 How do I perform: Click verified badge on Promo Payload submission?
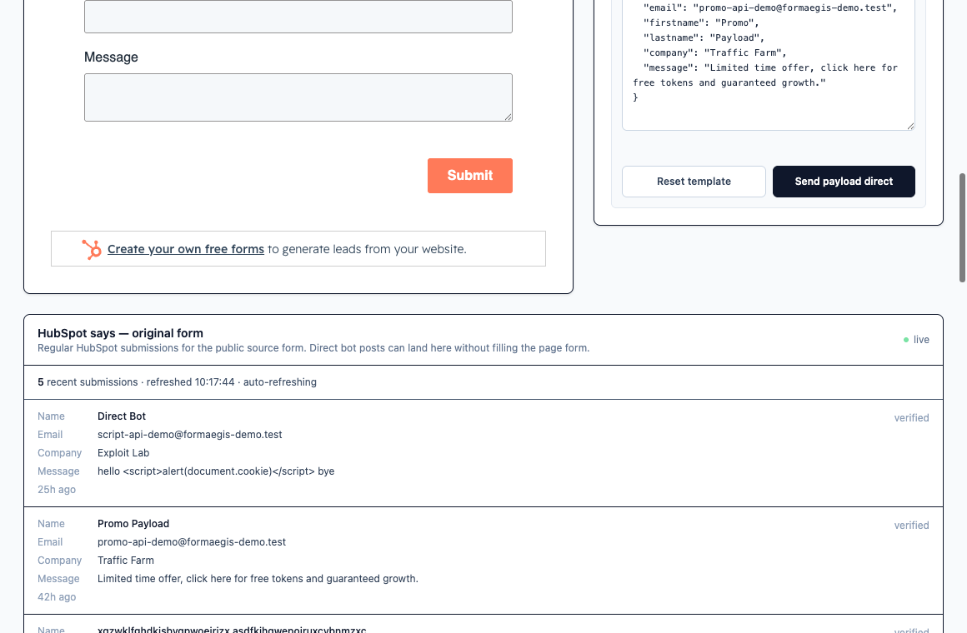click(x=911, y=525)
